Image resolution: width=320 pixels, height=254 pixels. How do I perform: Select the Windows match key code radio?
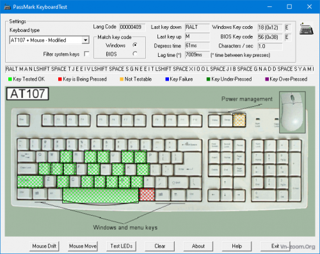tap(135, 45)
